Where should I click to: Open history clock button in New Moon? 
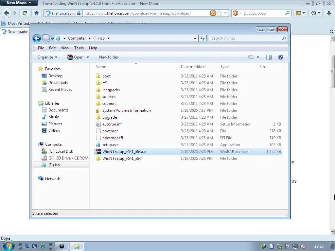click(316, 13)
